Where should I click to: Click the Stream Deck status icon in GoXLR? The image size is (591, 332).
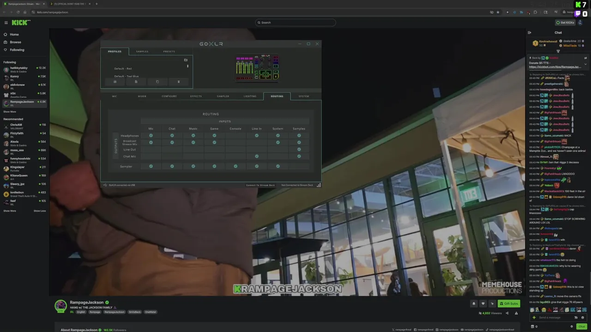(319, 185)
